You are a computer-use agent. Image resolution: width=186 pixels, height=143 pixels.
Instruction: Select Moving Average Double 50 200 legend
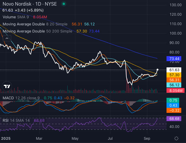37,31
